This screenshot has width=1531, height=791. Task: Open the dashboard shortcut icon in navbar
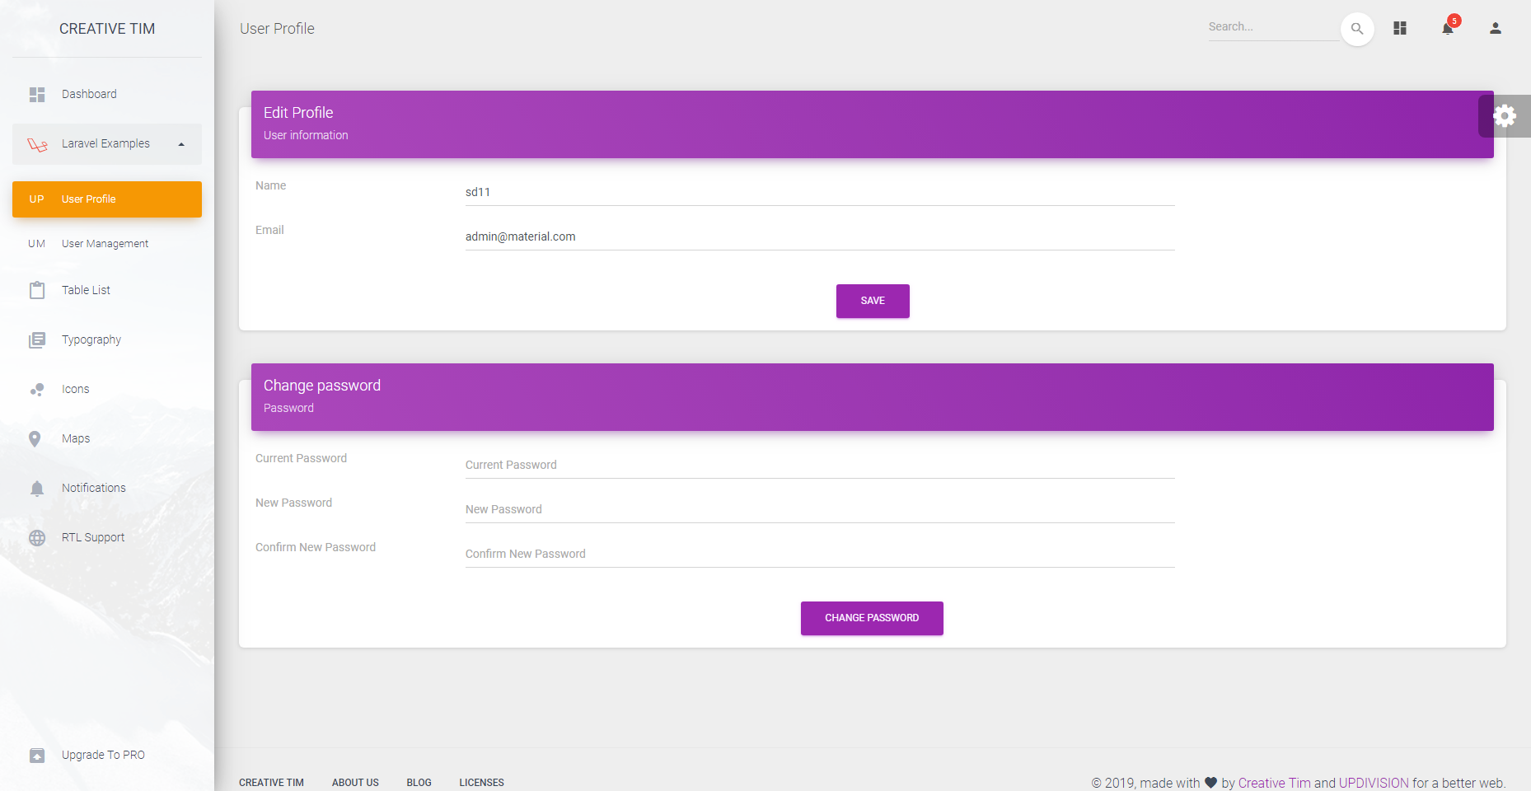(x=1400, y=28)
